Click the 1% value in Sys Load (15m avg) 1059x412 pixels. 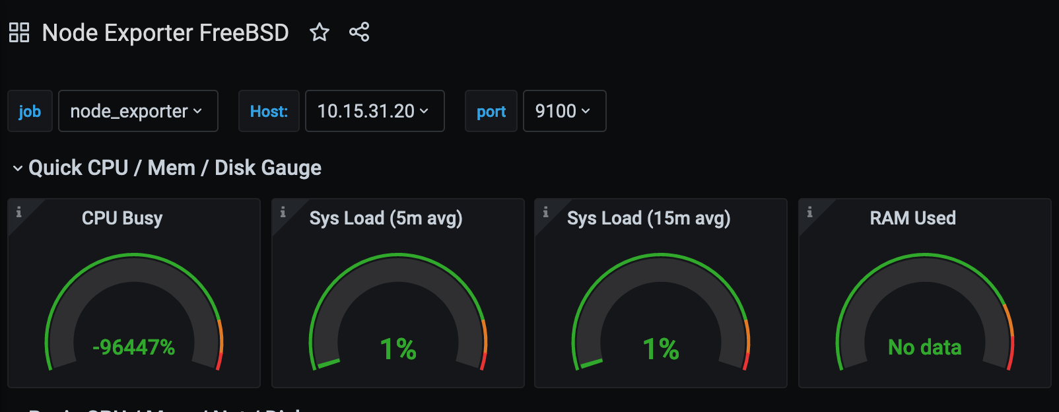point(661,349)
